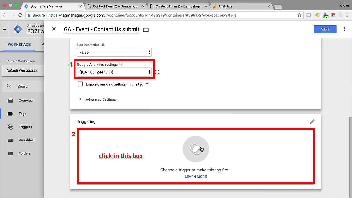352x198 pixels.
Task: Click the SAVE button
Action: tap(325, 29)
